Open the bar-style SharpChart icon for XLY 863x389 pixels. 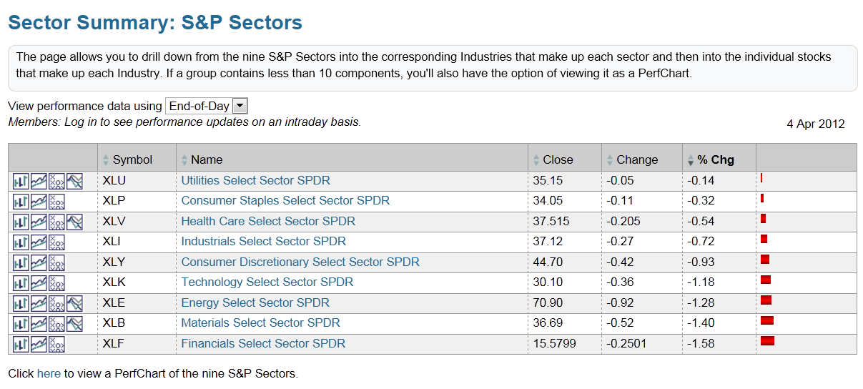click(21, 262)
